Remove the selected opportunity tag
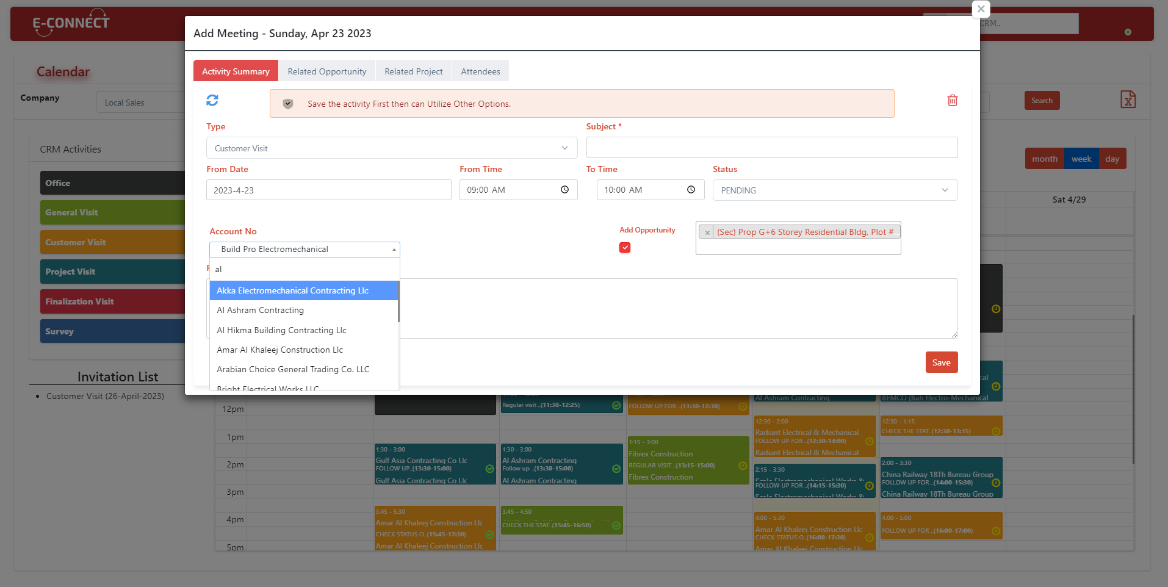This screenshot has height=587, width=1168. click(x=707, y=232)
